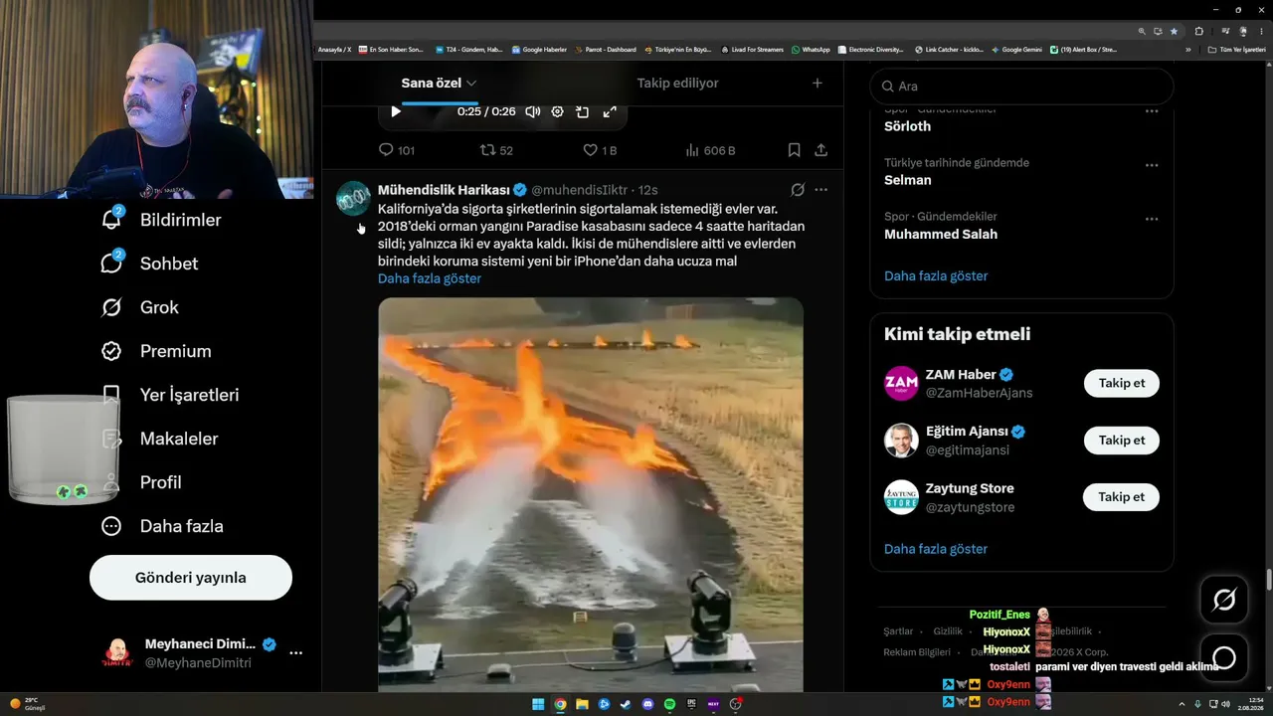Show more bookmarks with the chevron
Screen dimensions: 1273x716
pyautogui.click(x=1188, y=50)
